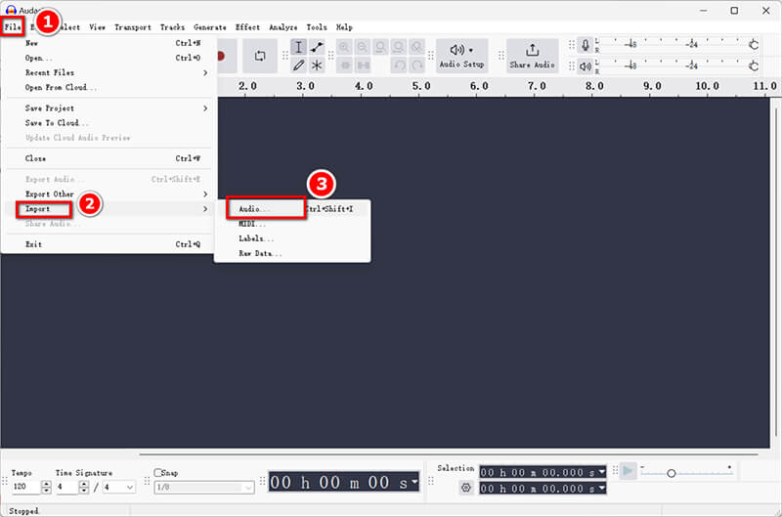Open the File menu
The image size is (782, 517).
[x=13, y=27]
